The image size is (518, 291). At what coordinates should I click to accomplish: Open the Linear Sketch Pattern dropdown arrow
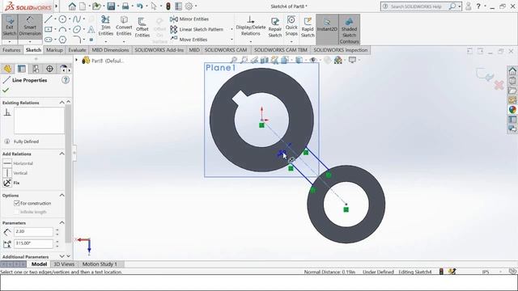(x=231, y=29)
